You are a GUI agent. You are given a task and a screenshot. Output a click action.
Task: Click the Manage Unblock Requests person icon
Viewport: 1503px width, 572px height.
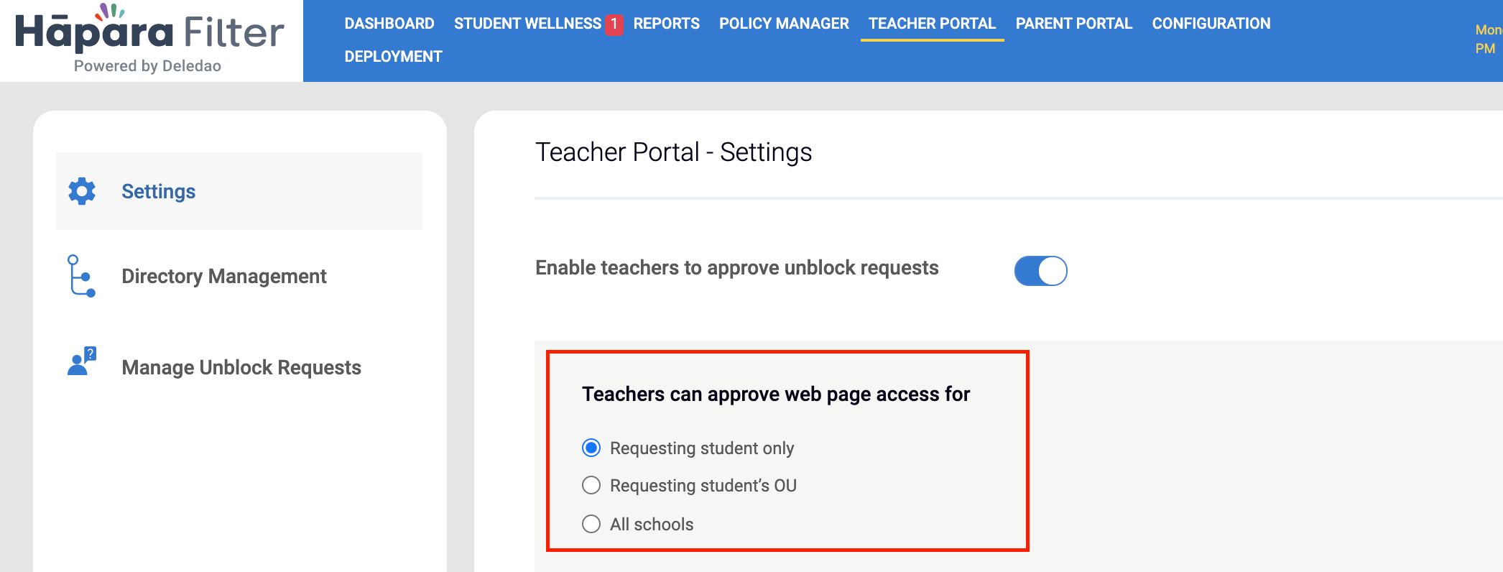pyautogui.click(x=82, y=361)
